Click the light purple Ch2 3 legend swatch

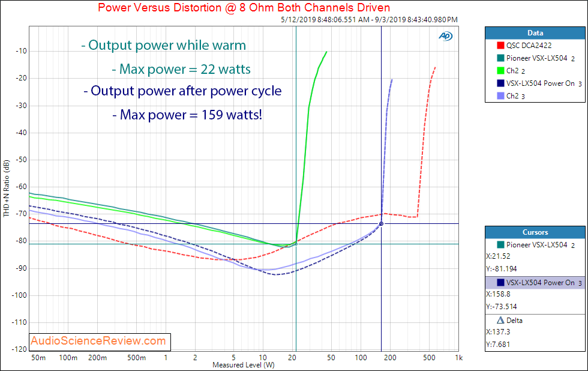500,96
